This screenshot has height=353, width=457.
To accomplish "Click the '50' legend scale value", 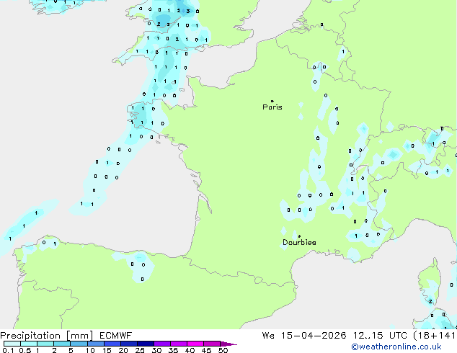I will point(223,350).
